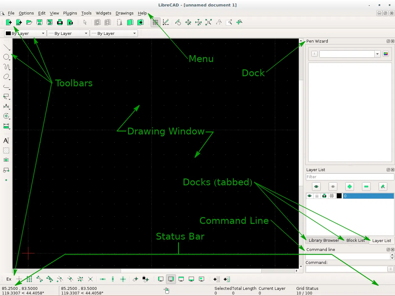Image resolution: width=395 pixels, height=296 pixels.
Task: Switch to the Block List tab
Action: pos(355,240)
